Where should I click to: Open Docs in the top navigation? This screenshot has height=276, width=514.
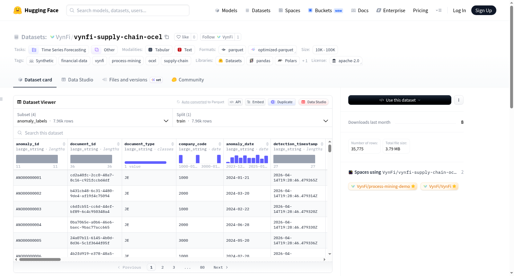[360, 10]
